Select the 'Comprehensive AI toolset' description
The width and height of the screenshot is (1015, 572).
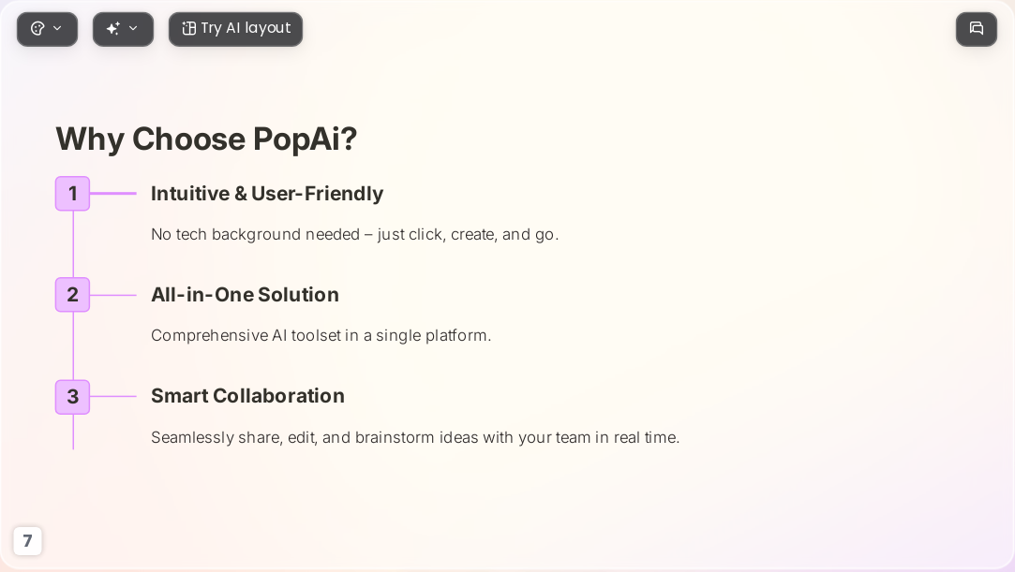pos(321,335)
